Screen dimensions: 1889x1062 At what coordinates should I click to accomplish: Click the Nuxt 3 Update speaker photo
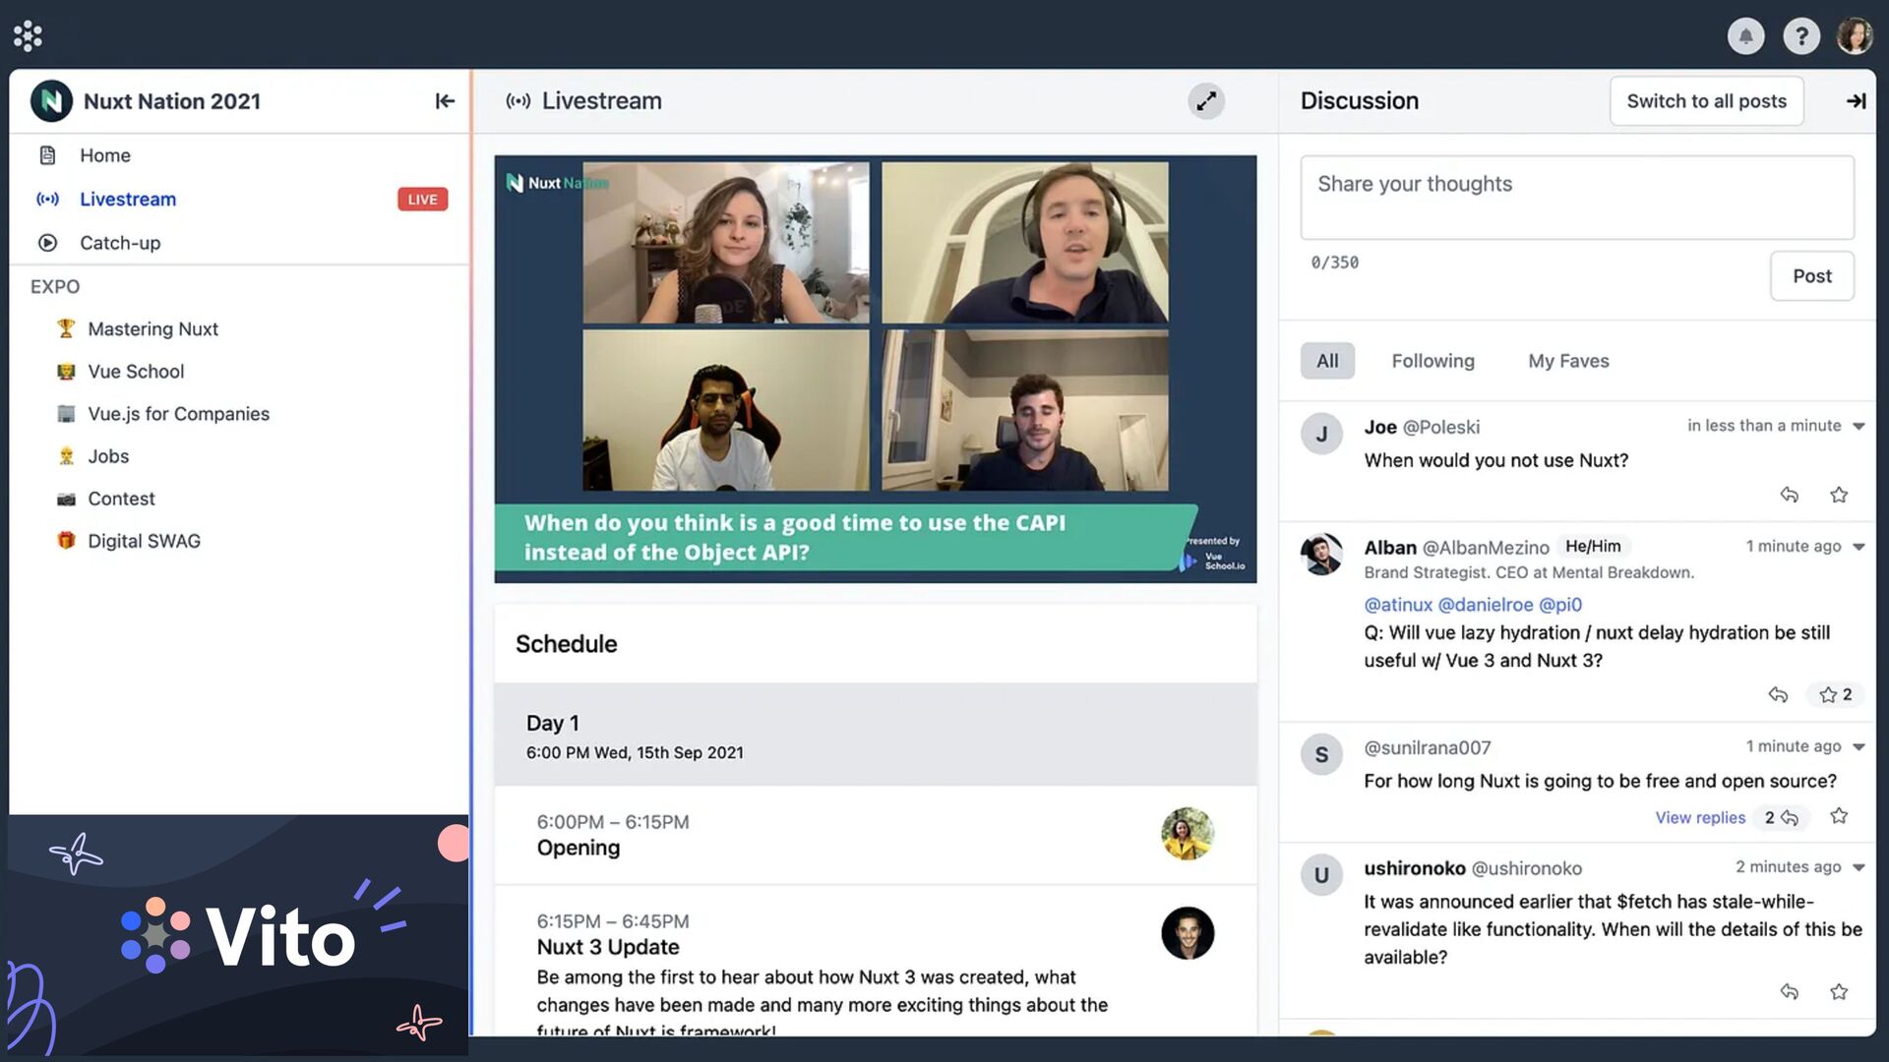[x=1188, y=933]
